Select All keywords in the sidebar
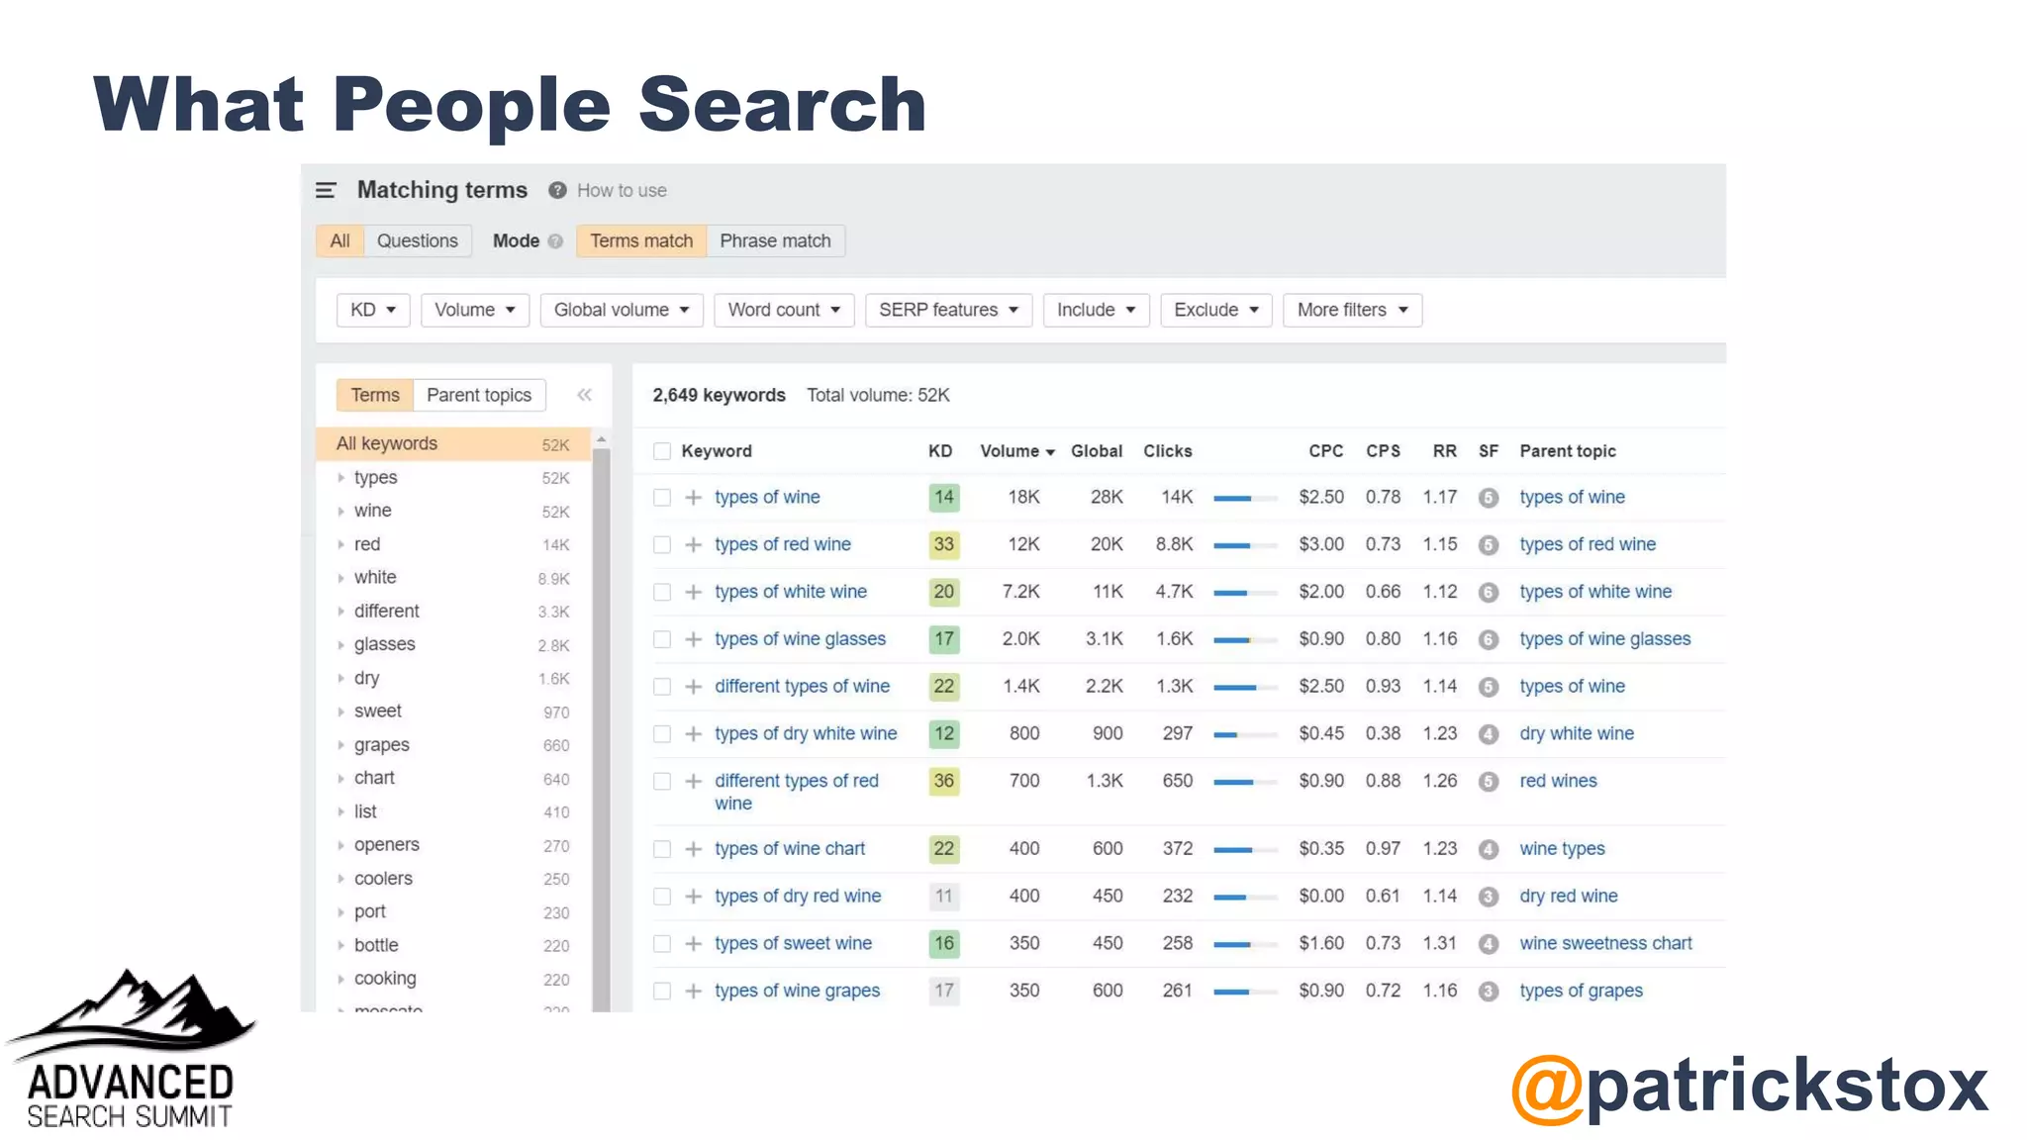This screenshot has width=2027, height=1140. click(x=453, y=444)
